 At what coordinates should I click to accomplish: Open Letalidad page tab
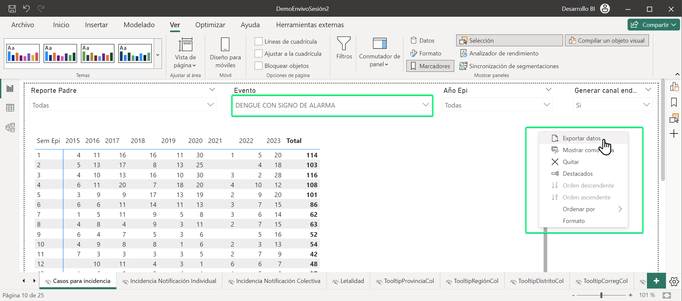(x=348, y=281)
